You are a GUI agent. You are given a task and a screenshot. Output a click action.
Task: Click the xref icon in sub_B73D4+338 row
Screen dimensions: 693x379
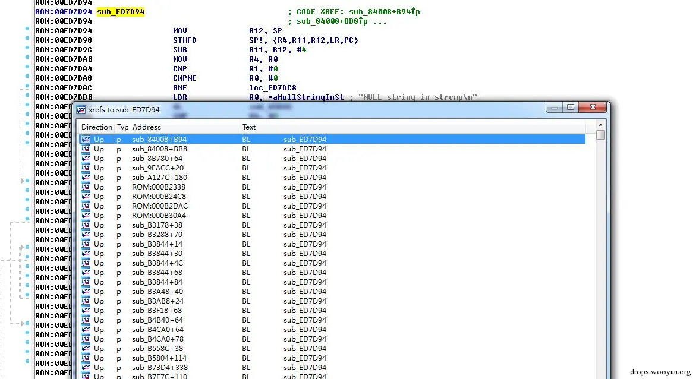[86, 367]
